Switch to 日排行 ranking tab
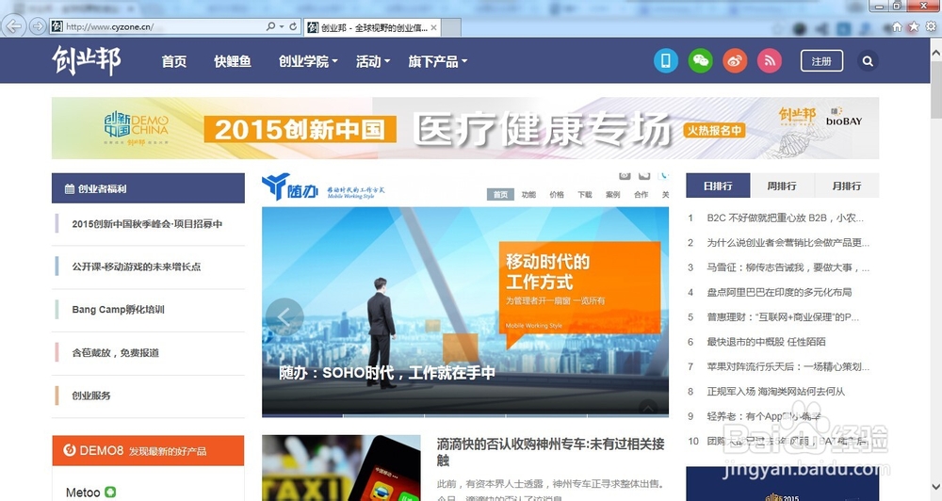The height and width of the screenshot is (501, 942). click(718, 186)
